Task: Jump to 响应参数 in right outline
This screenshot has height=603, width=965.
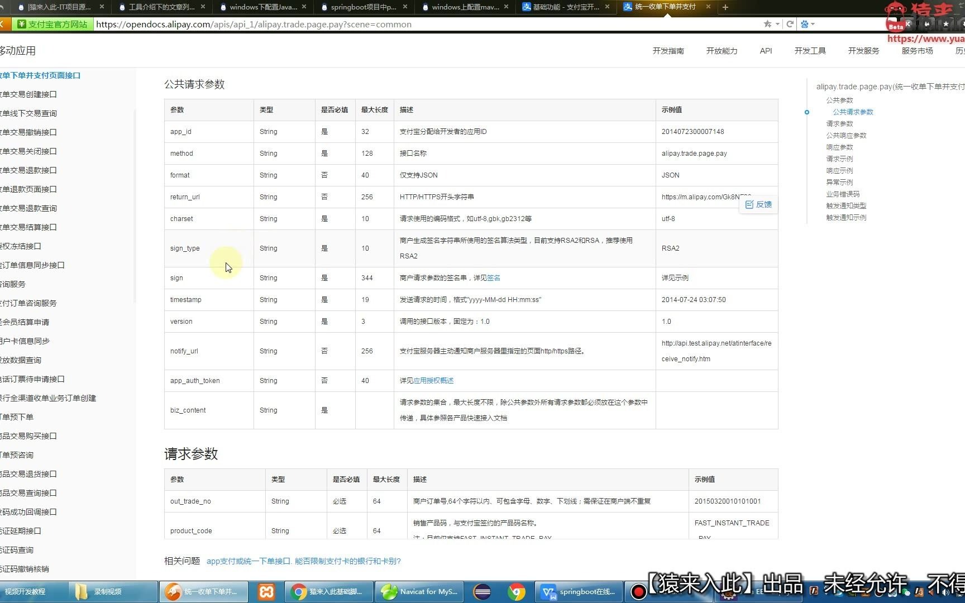Action: tap(839, 147)
